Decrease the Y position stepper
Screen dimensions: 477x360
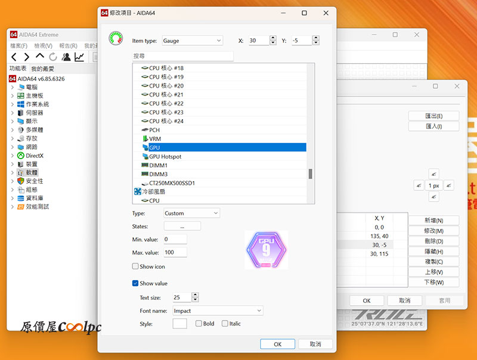pos(316,43)
